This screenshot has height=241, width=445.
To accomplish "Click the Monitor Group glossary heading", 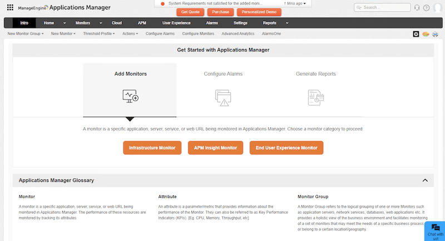I will [313, 196].
